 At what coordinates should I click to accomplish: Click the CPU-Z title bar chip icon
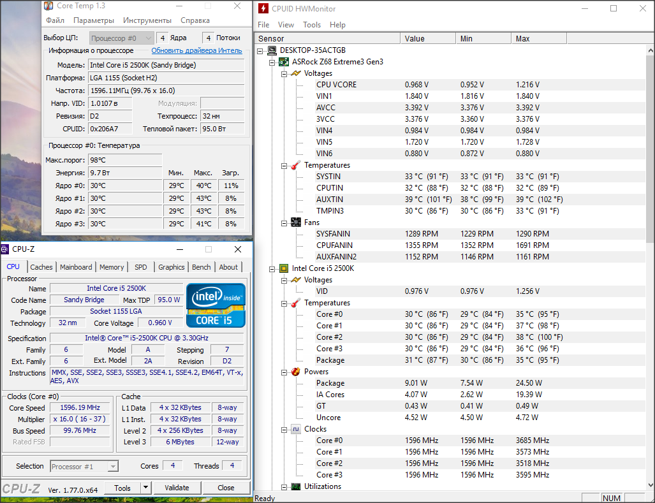pyautogui.click(x=4, y=249)
